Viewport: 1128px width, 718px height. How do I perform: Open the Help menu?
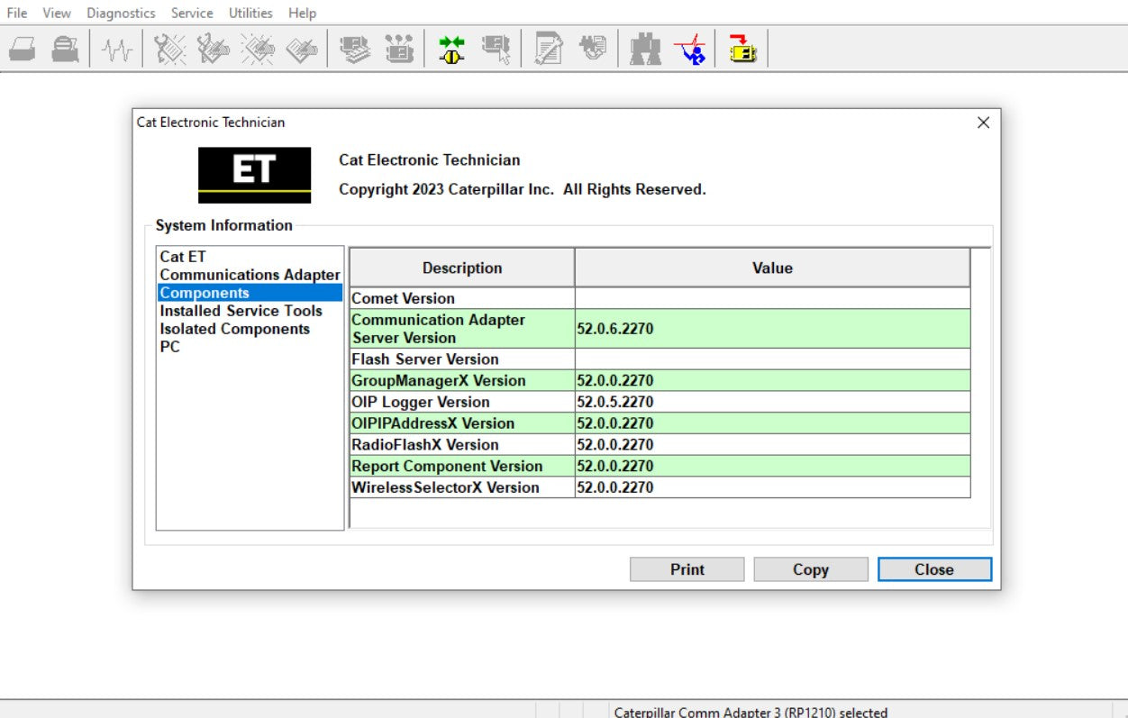(303, 13)
